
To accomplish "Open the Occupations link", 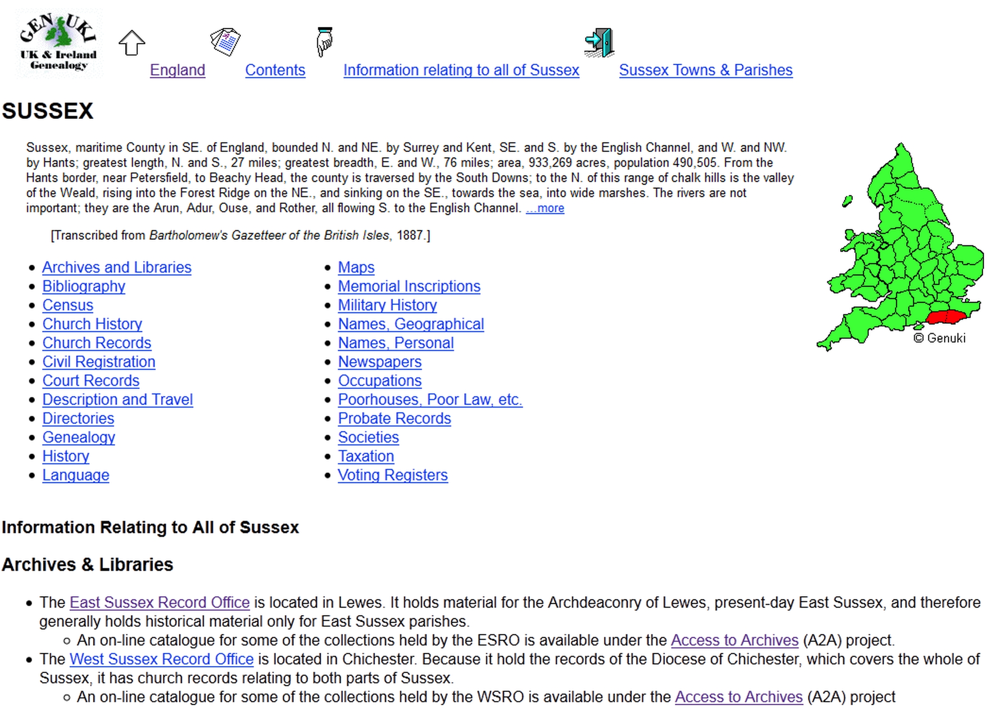I will click(379, 381).
